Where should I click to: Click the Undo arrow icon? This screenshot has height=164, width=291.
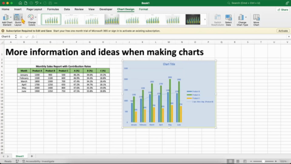(36, 3)
